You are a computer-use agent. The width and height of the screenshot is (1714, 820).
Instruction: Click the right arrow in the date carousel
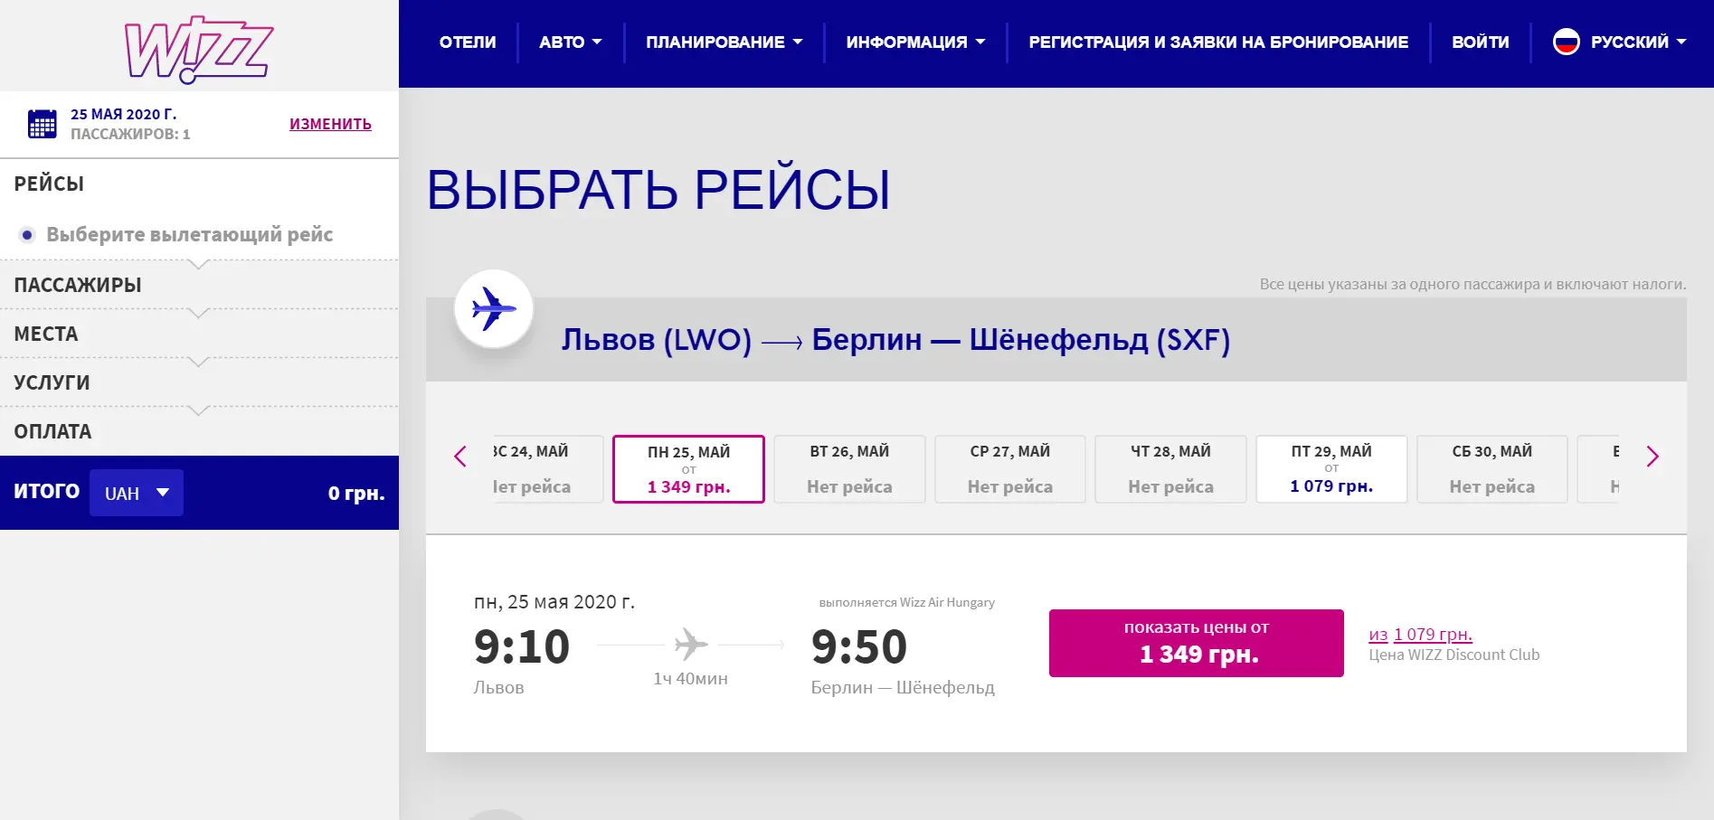(x=1653, y=457)
